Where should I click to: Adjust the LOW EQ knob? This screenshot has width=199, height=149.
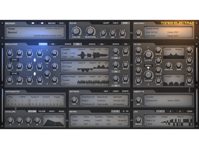(x=103, y=33)
